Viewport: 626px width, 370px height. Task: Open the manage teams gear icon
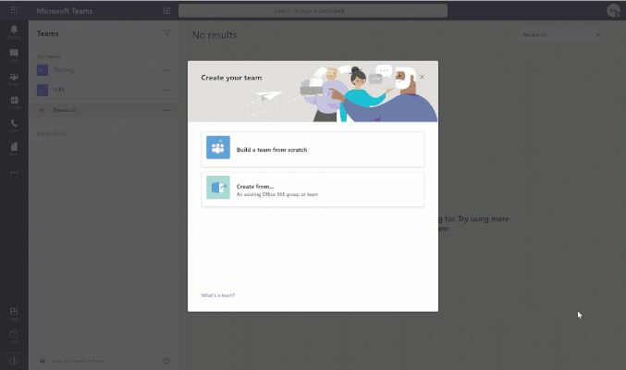(166, 361)
